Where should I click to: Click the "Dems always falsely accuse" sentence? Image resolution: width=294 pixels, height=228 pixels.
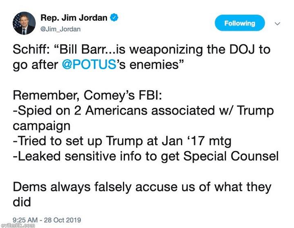[142, 187]
